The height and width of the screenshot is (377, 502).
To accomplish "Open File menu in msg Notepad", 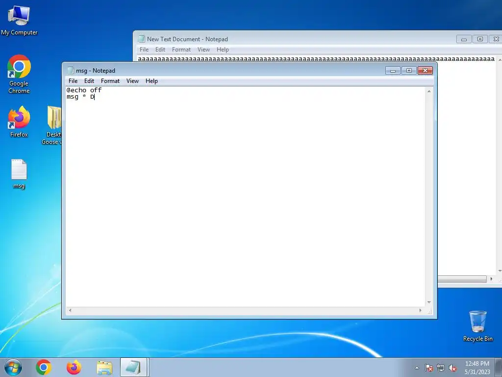I will (x=73, y=81).
